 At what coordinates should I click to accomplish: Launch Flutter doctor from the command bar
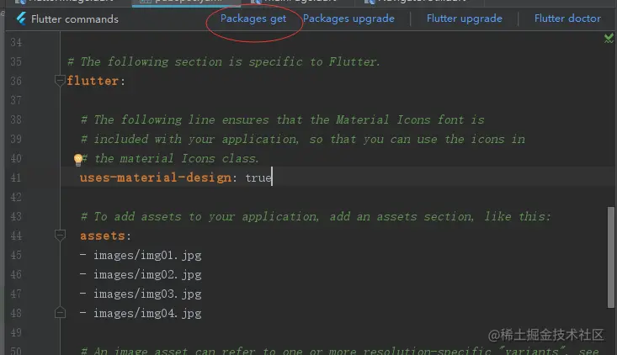click(x=567, y=19)
